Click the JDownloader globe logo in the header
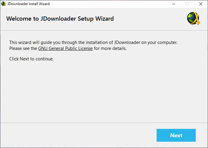The image size is (208, 148). click(x=193, y=19)
